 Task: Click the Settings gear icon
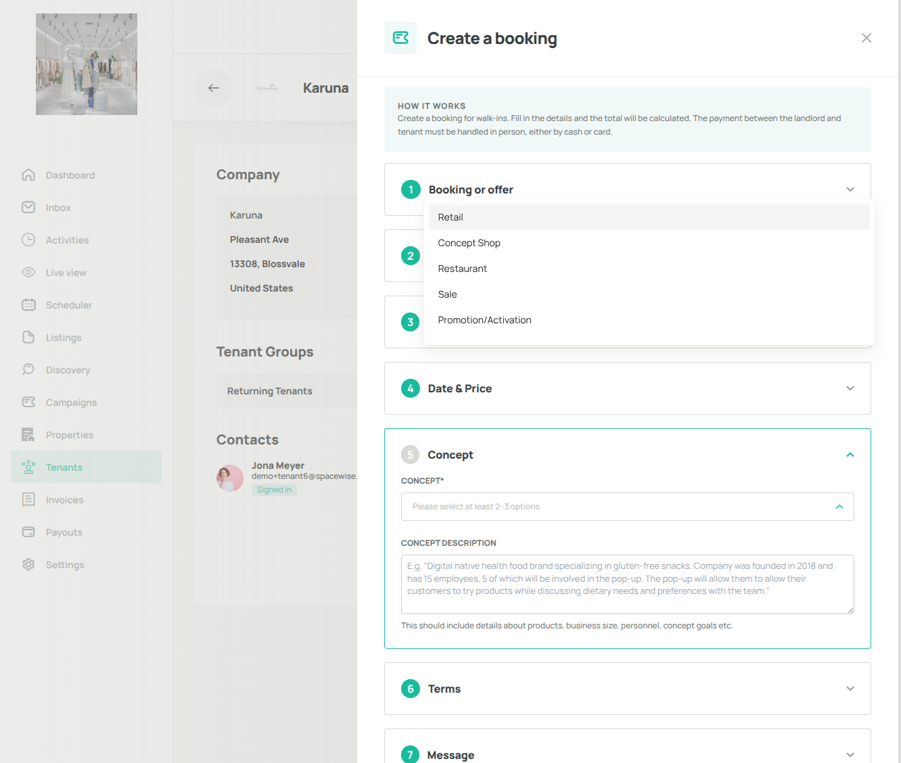(x=28, y=565)
